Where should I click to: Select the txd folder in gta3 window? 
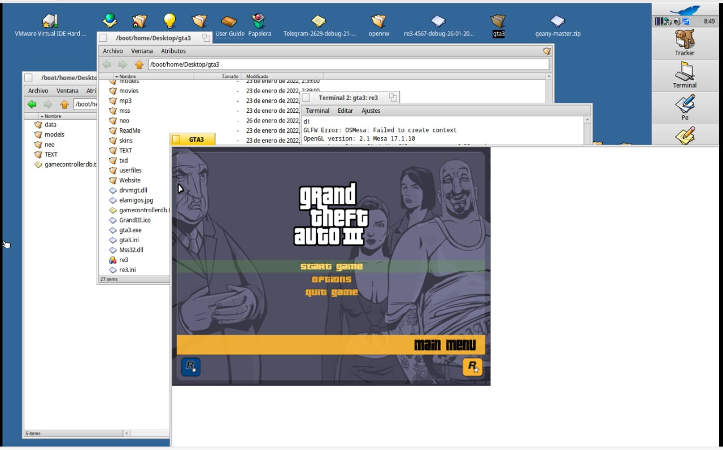[x=119, y=160]
